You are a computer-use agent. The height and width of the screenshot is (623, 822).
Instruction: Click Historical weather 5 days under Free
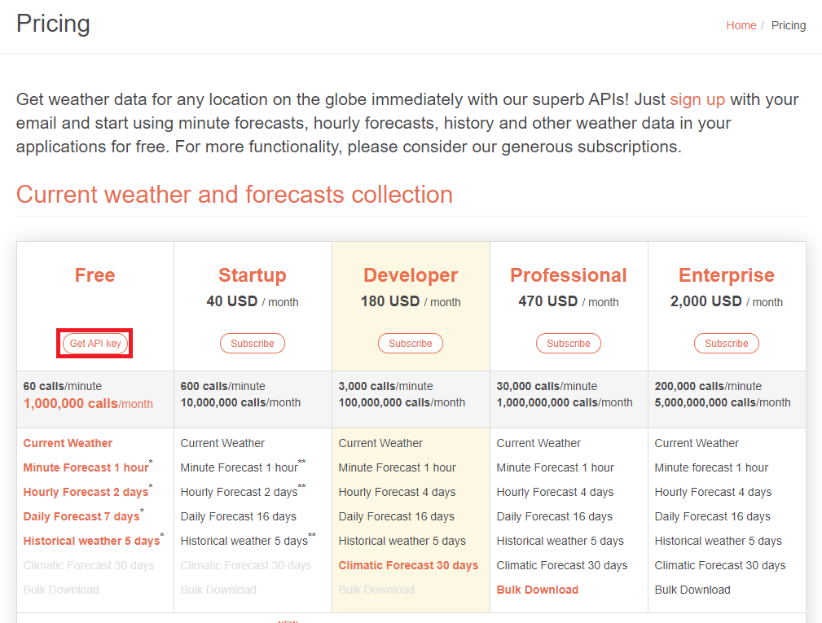pyautogui.click(x=91, y=541)
